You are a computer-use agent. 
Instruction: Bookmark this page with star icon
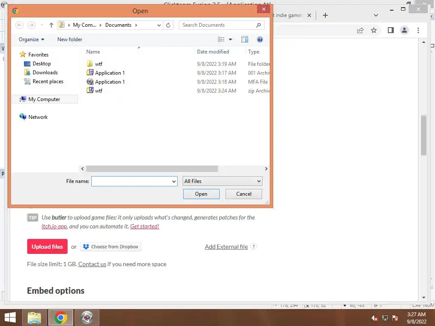tap(374, 30)
